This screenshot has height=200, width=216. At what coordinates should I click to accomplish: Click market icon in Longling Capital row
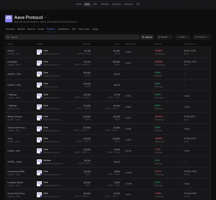pos(39,184)
